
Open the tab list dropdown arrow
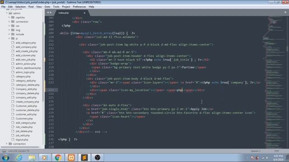pyautogui.click(x=285, y=12)
